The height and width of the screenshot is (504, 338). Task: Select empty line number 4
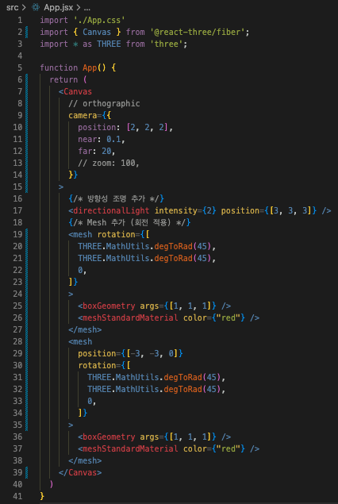20,56
